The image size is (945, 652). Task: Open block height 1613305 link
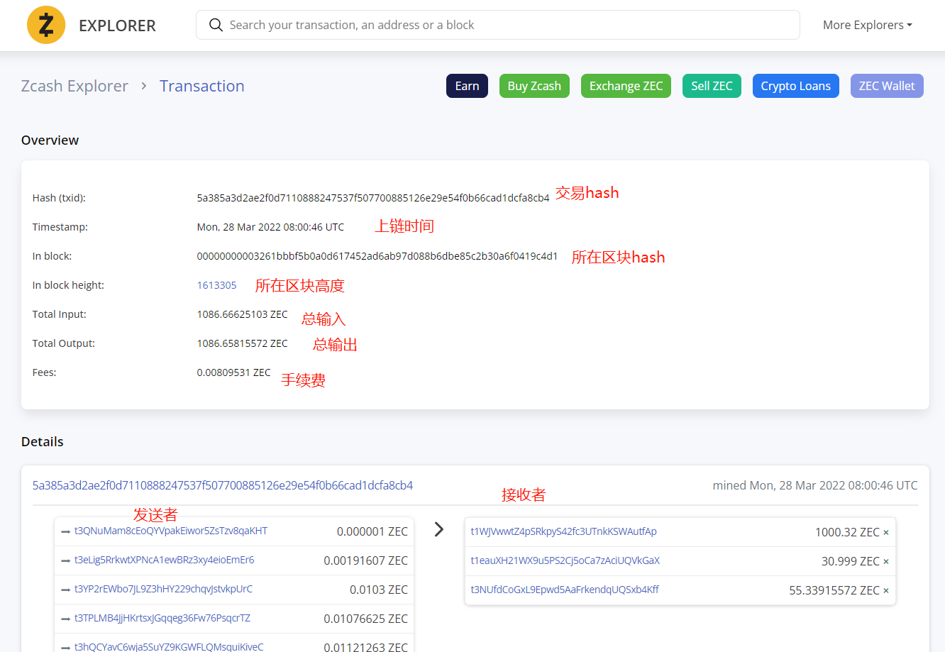[x=217, y=285]
